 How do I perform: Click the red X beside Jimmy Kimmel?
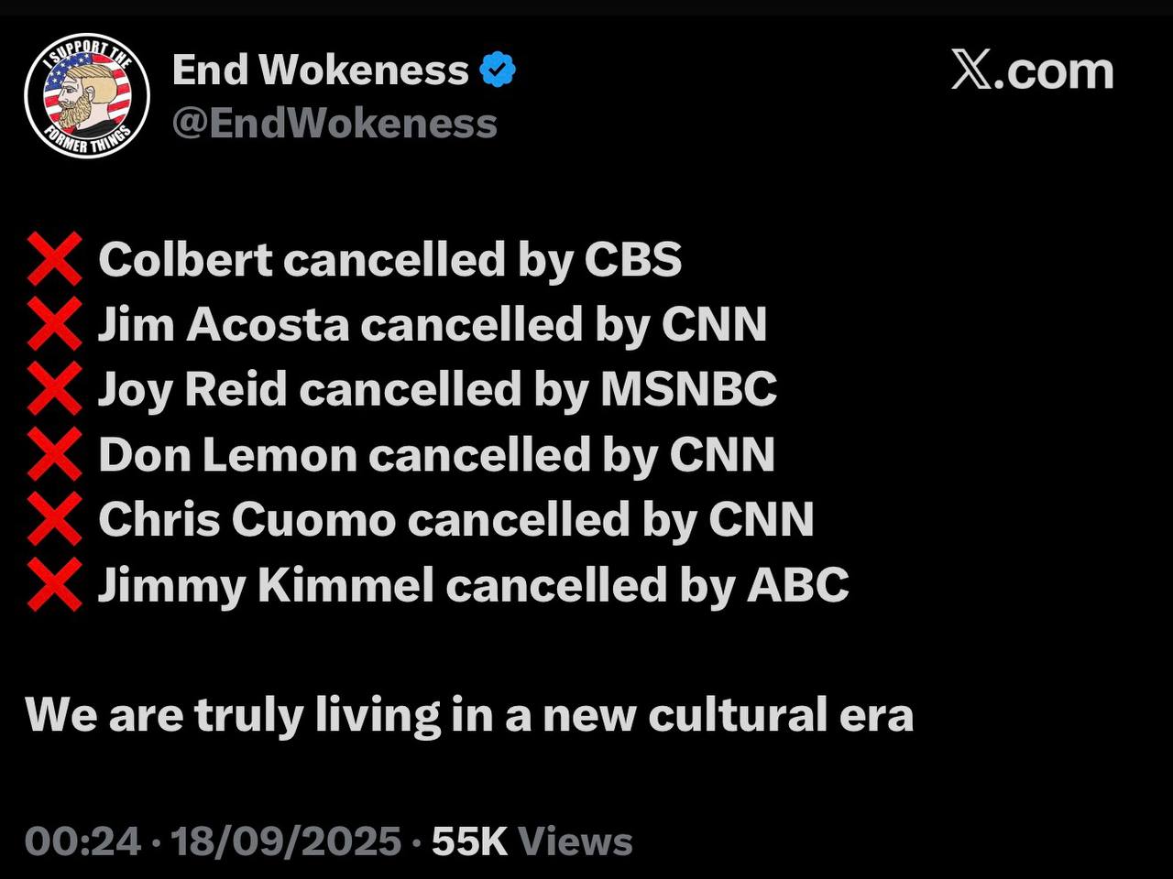coord(54,585)
